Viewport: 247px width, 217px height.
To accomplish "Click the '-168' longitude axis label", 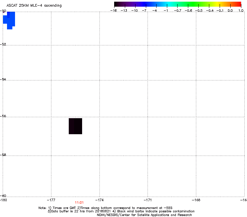I will [x=196, y=200].
